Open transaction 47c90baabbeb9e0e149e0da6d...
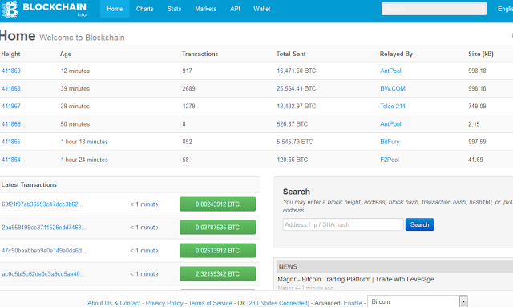 pyautogui.click(x=44, y=251)
